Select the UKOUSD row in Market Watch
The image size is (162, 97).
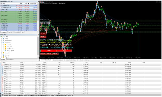point(19,30)
